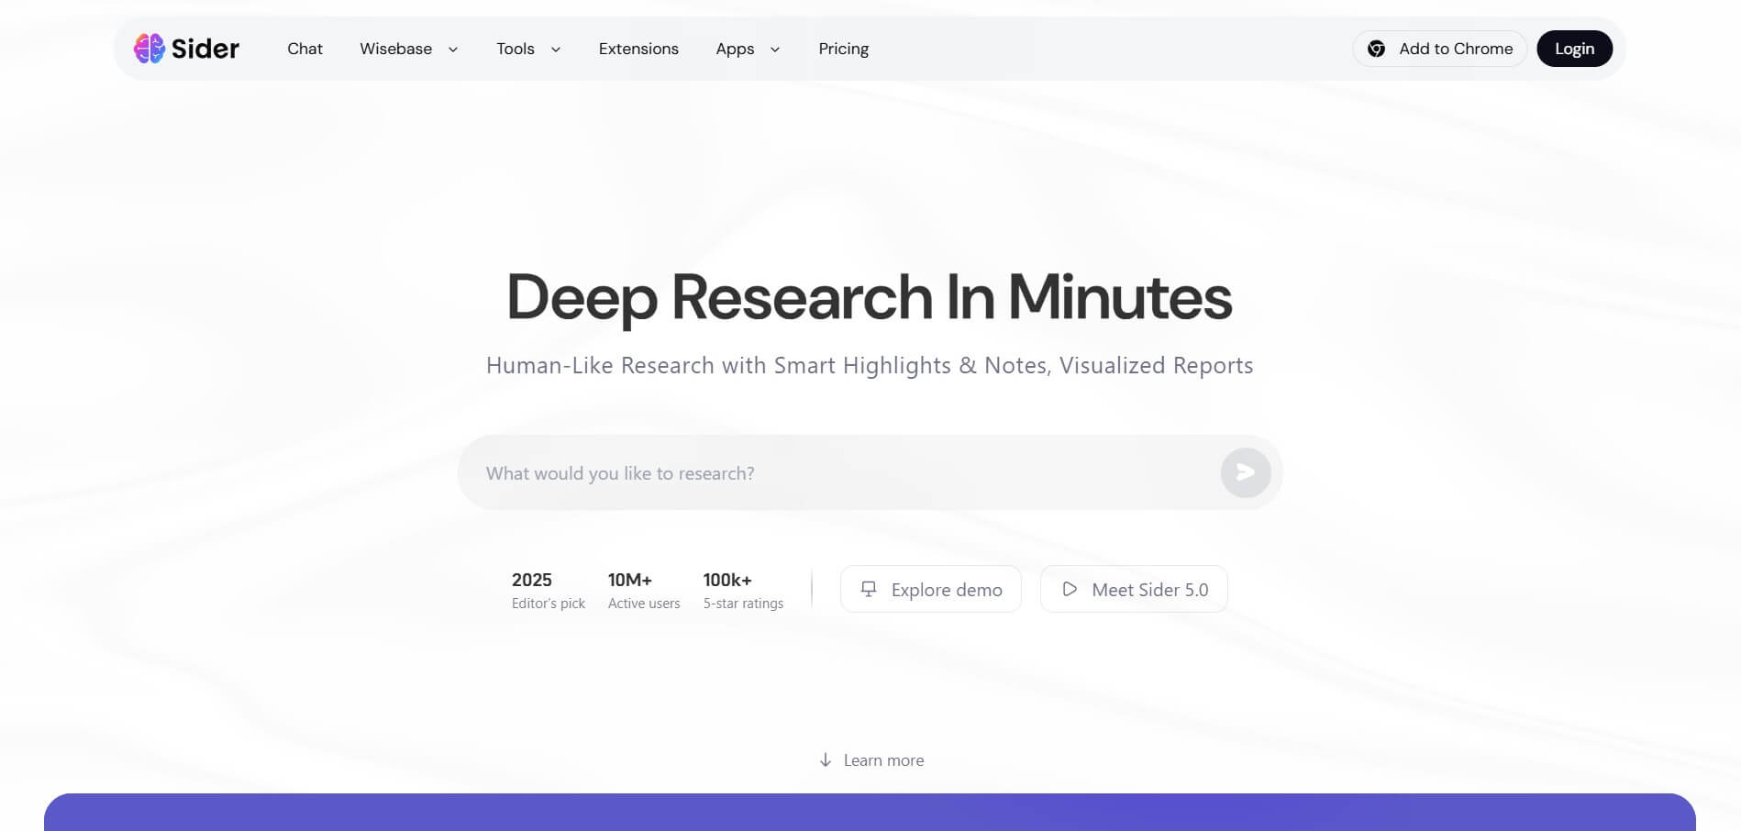Click the '2025 Editor's pick' stat
This screenshot has width=1741, height=831.
549,590
